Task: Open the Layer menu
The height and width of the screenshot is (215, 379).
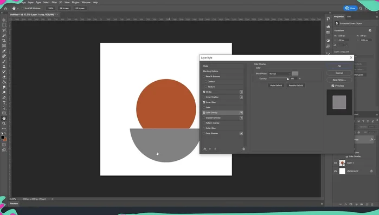Action: tap(31, 2)
